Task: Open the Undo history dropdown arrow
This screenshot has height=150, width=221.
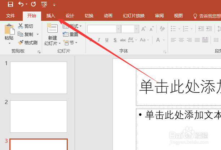Action: point(27,4)
